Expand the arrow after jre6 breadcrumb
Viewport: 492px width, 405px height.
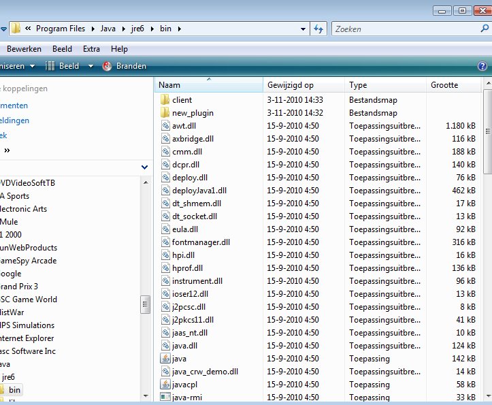click(152, 29)
